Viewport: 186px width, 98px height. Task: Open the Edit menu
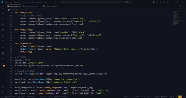point(11,2)
